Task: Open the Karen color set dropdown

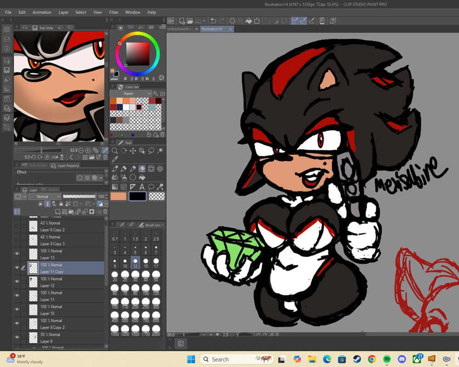Action: tap(131, 94)
